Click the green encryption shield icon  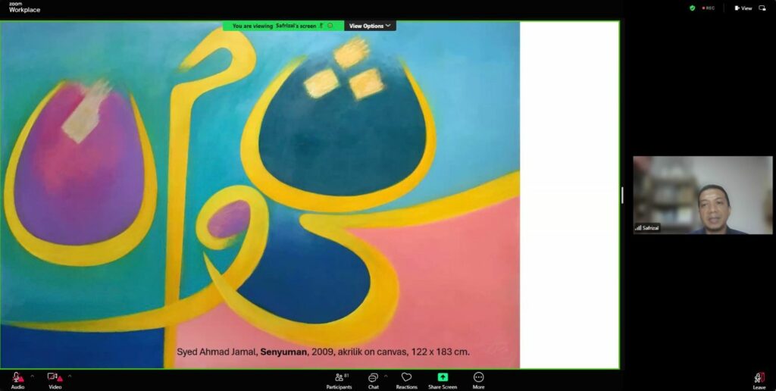(692, 8)
